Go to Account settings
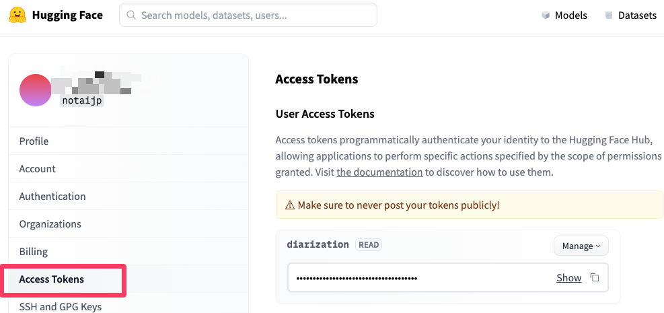The width and height of the screenshot is (664, 313). [x=38, y=169]
